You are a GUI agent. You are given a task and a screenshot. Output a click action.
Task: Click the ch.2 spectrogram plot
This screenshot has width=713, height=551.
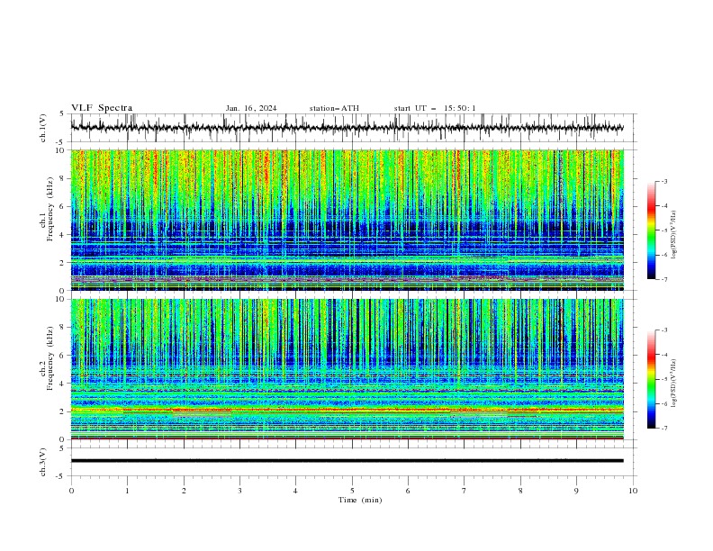coord(347,369)
